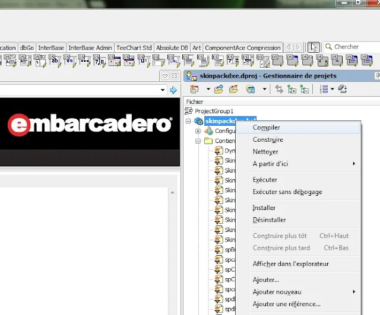Screen dimensions: 380x315
Task: Click the Embarcadero logo banner
Action: pyautogui.click(x=90, y=124)
